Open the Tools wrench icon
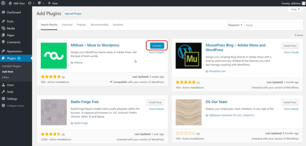Viewport: 306px width, 146px height. [3, 92]
